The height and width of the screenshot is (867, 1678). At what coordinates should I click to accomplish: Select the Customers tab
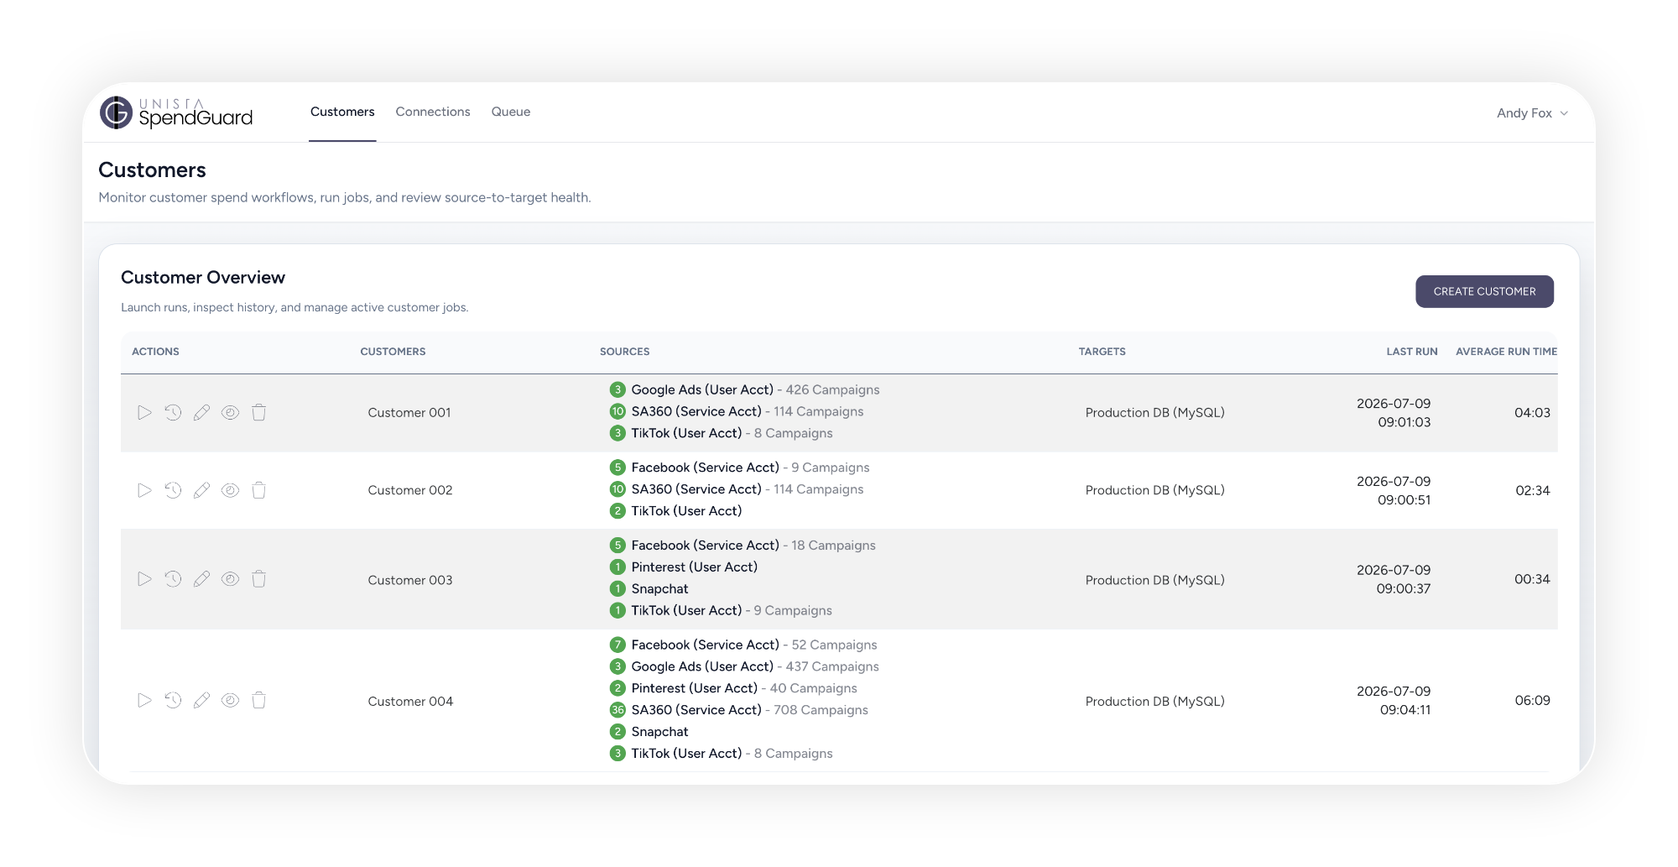click(x=342, y=112)
